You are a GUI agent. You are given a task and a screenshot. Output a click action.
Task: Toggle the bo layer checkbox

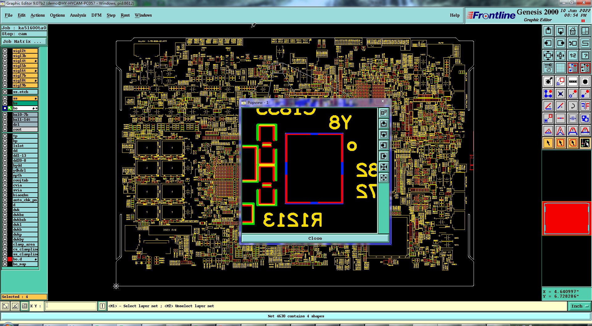tap(5, 108)
